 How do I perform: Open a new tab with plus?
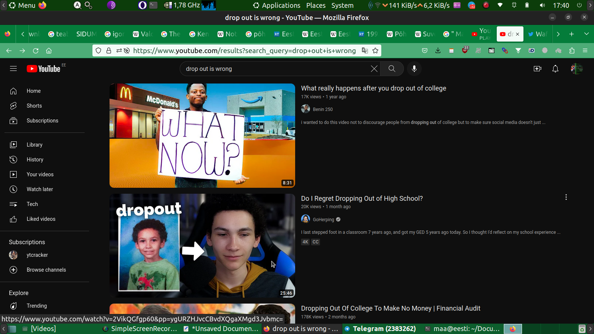[572, 34]
